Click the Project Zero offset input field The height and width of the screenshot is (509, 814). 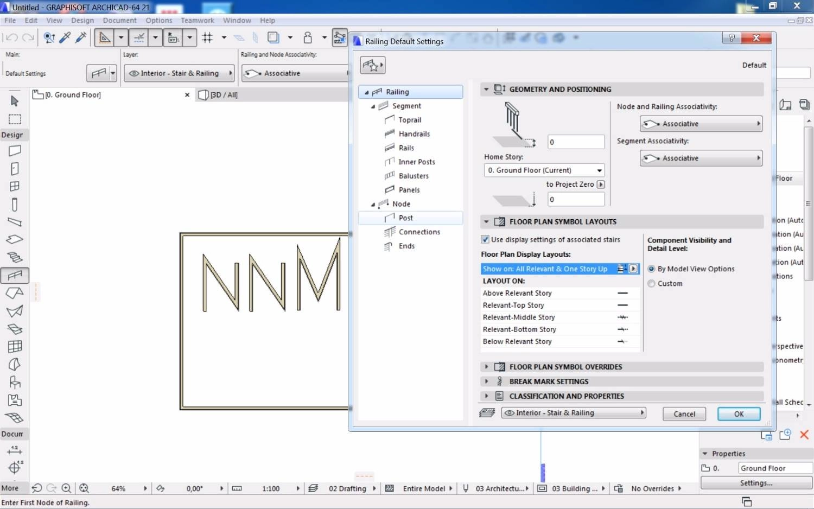tap(576, 199)
